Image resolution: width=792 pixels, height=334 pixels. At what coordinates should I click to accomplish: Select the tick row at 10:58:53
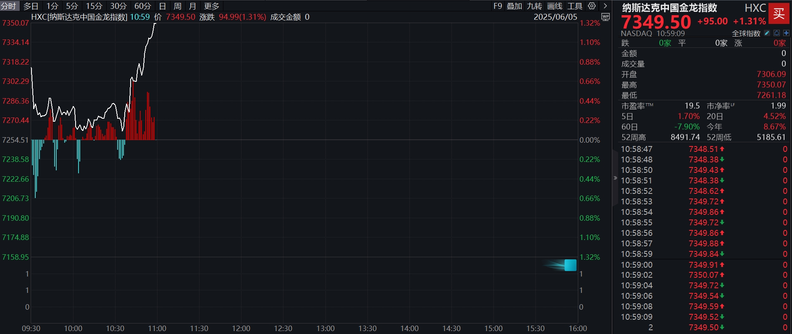pos(704,201)
